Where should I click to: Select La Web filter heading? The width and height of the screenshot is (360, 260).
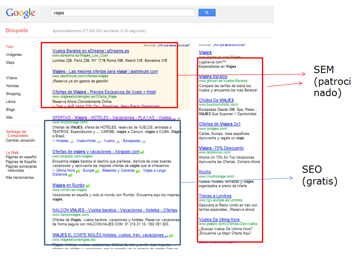[12, 153]
